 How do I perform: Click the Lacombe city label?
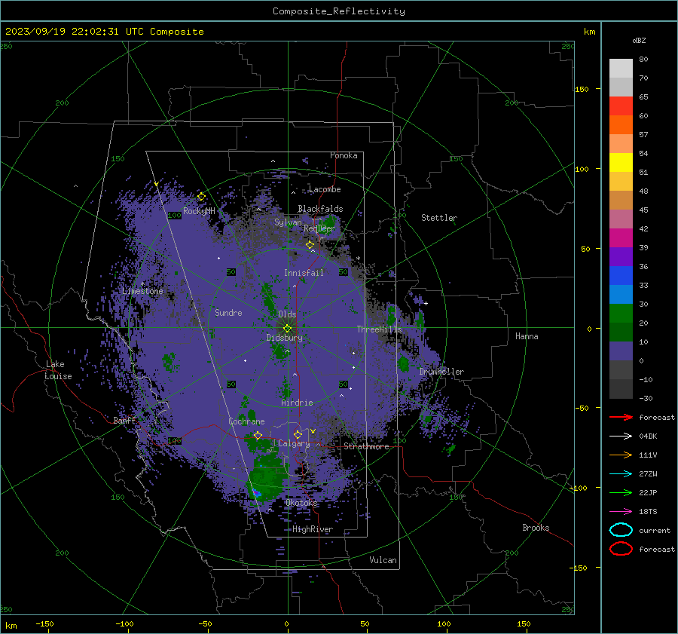click(325, 189)
